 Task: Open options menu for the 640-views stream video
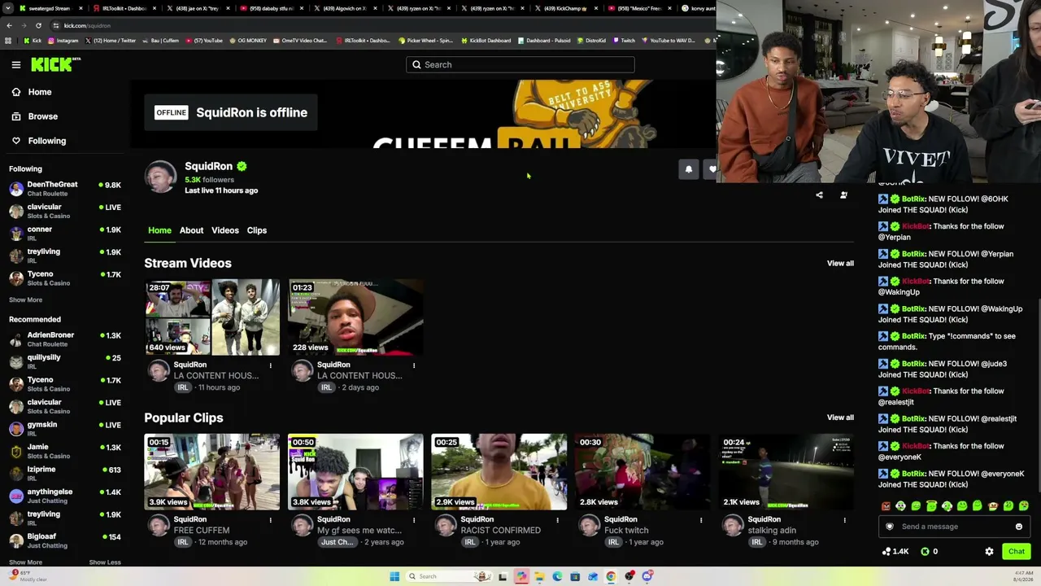click(271, 365)
